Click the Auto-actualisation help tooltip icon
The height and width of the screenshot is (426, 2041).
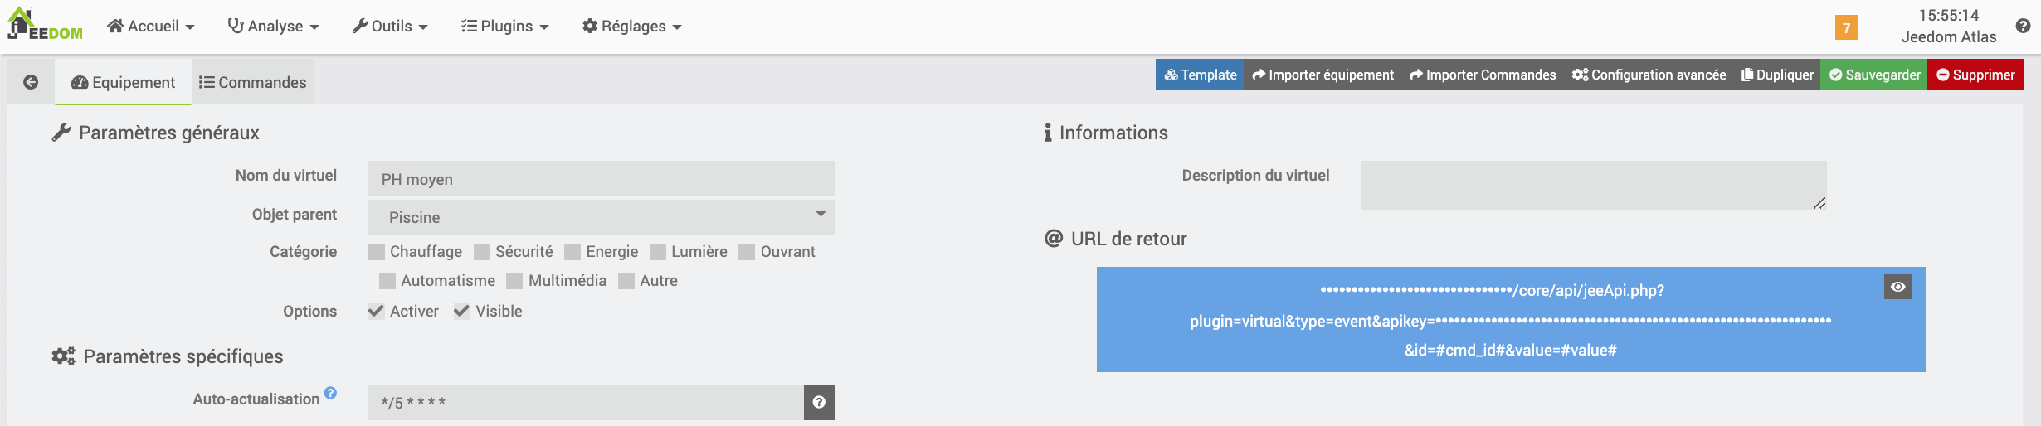[x=330, y=393]
